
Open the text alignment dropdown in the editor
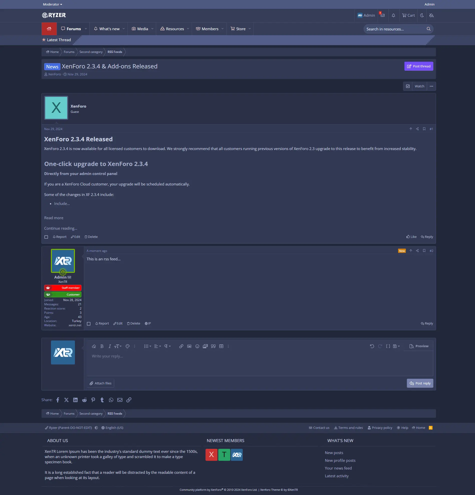coord(157,346)
